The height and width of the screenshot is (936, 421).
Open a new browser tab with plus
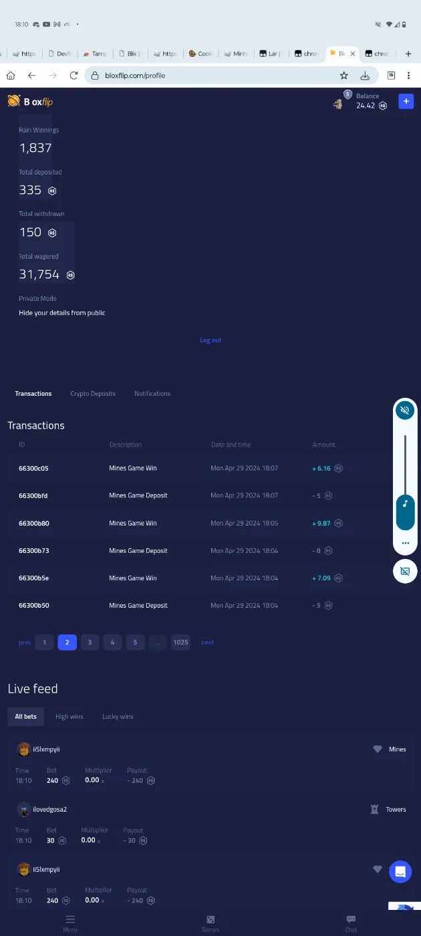(x=408, y=53)
